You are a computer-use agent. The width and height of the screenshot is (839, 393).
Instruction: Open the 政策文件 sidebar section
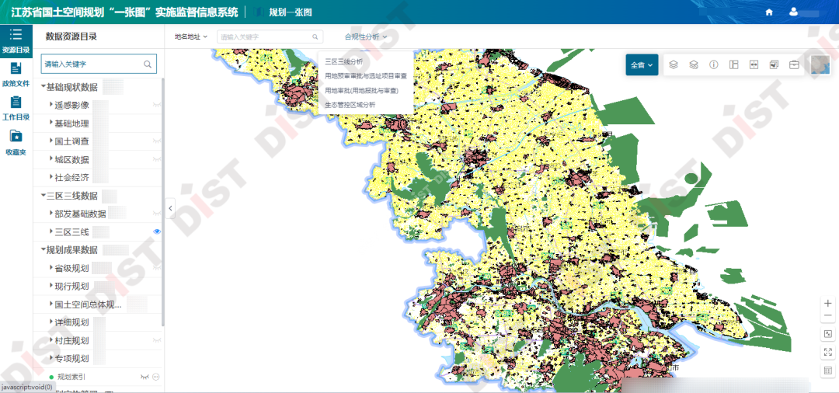click(16, 75)
